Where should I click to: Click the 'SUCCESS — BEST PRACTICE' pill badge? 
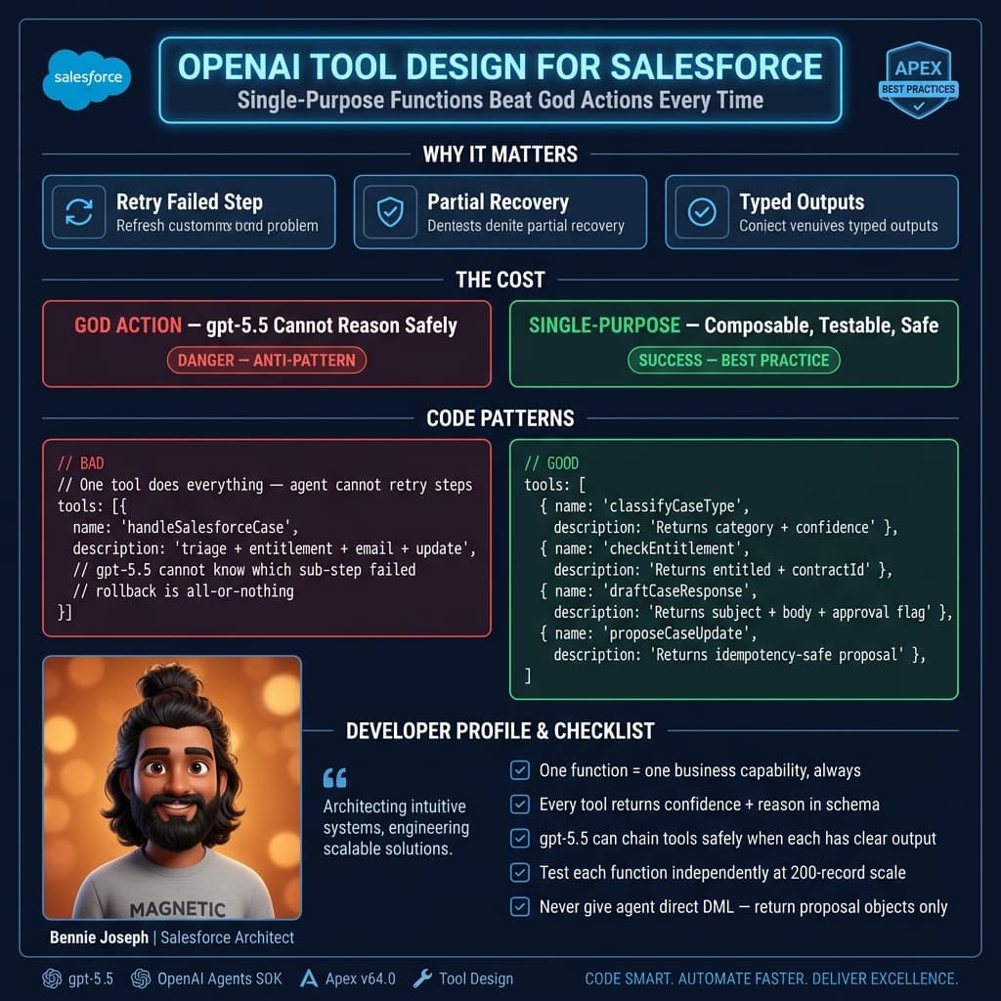[733, 360]
